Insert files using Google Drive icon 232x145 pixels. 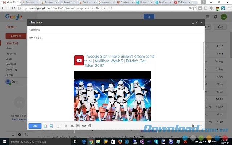click(72, 126)
